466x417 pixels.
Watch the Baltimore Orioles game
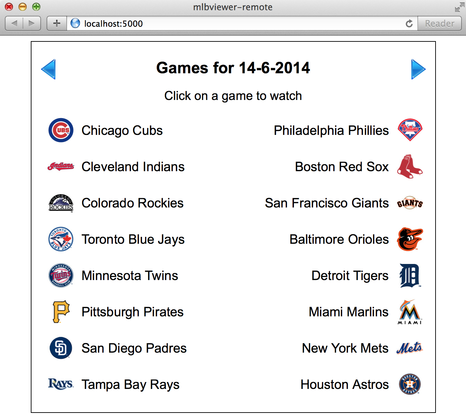(339, 239)
